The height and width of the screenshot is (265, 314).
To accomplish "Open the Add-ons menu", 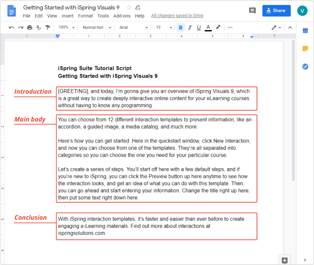I will point(122,16).
